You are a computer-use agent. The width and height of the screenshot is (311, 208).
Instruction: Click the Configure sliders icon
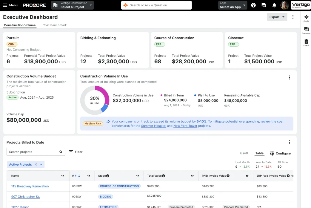[x=272, y=153]
